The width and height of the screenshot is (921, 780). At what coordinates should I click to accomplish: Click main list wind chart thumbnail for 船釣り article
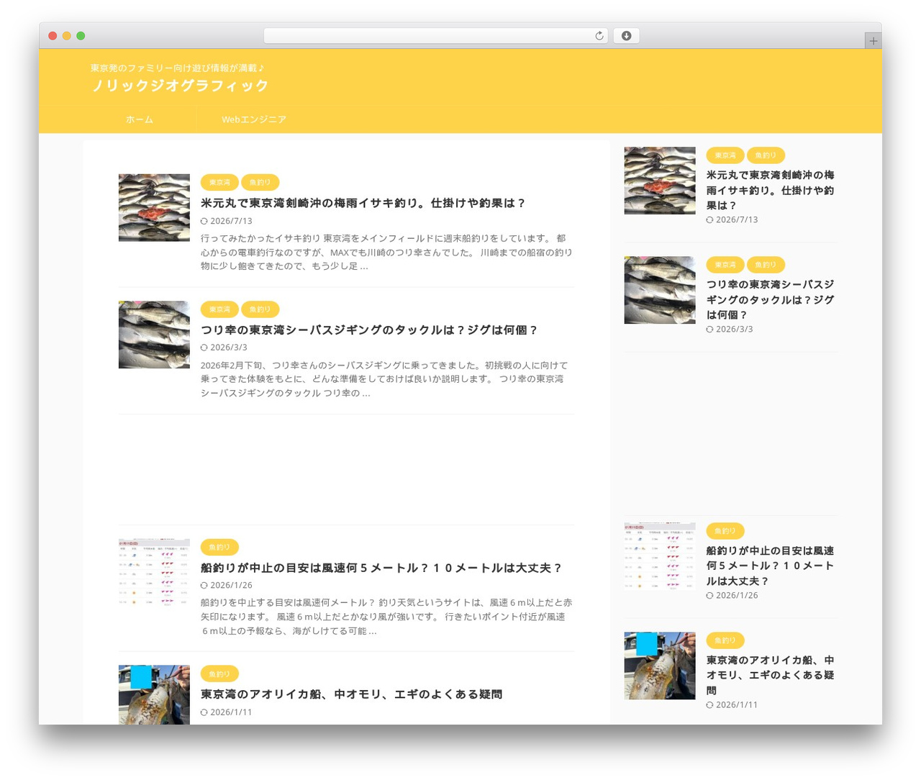[154, 573]
